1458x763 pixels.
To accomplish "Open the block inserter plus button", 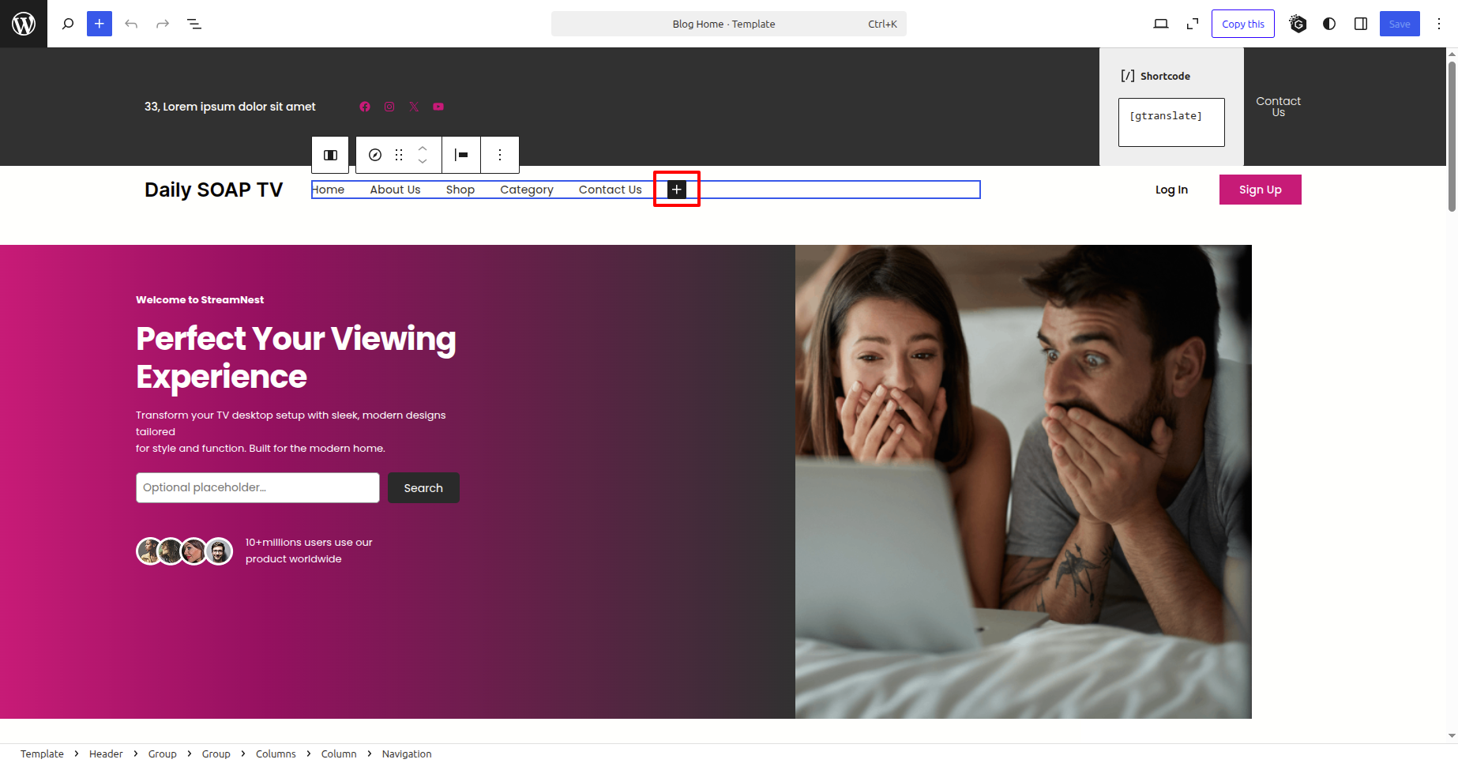I will 100,24.
